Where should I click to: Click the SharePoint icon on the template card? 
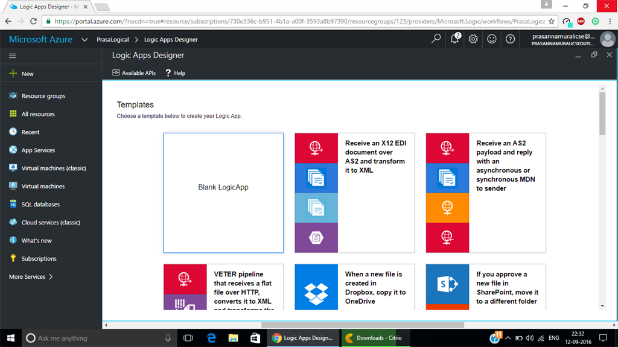pos(447,284)
